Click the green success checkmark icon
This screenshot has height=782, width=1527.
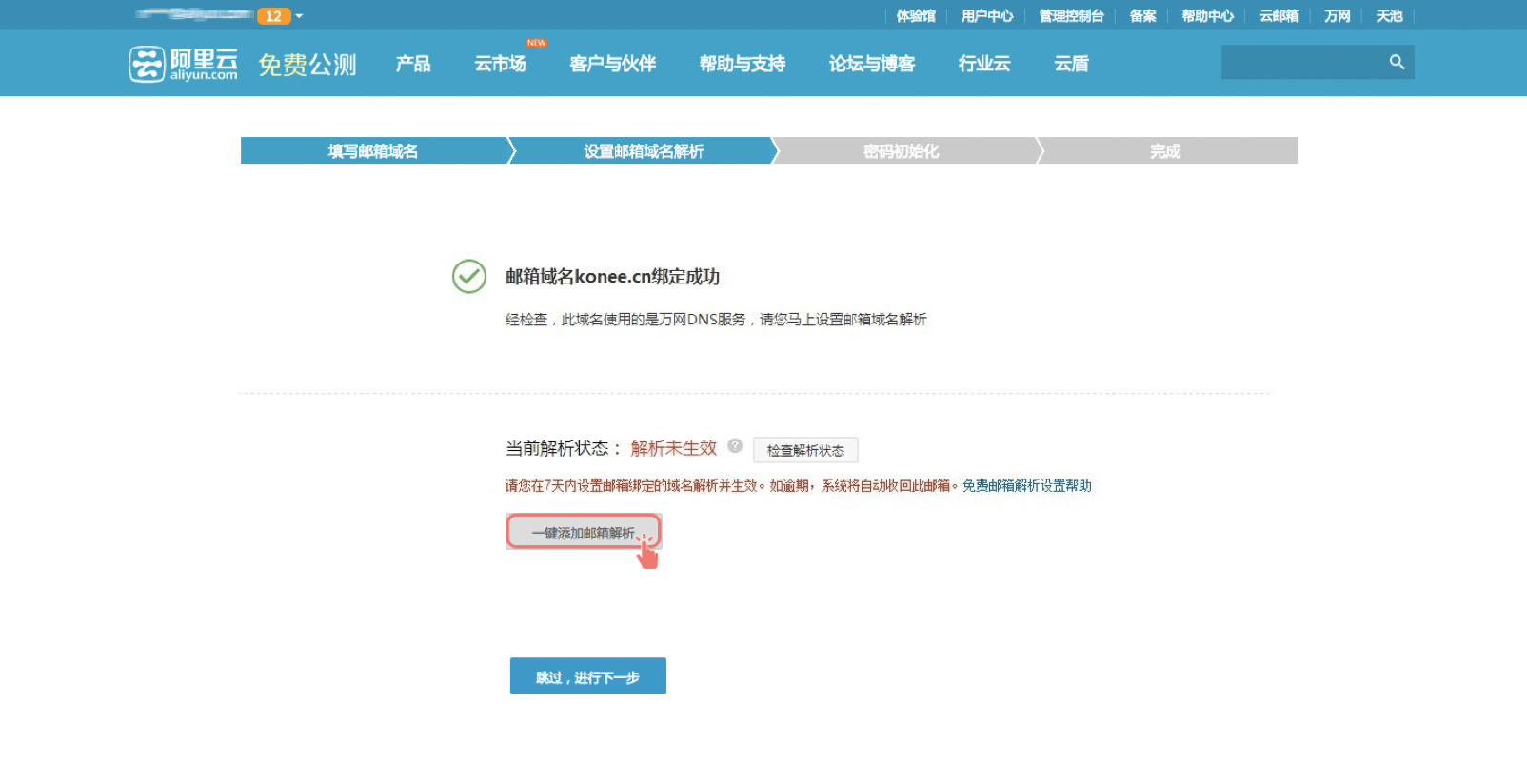[x=469, y=277]
